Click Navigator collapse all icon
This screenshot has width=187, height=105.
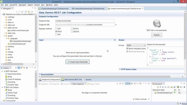26,12
